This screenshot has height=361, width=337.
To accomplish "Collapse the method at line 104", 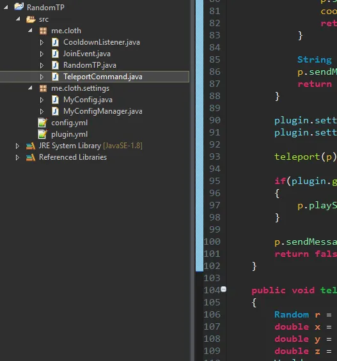I will [223, 289].
